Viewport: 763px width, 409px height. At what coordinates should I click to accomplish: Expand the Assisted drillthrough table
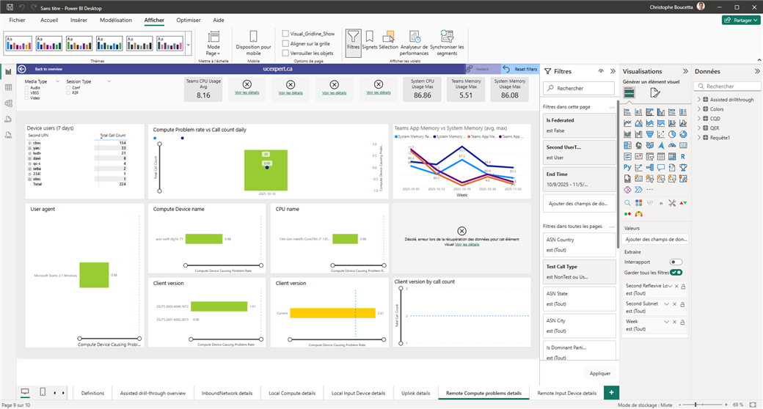pos(698,99)
